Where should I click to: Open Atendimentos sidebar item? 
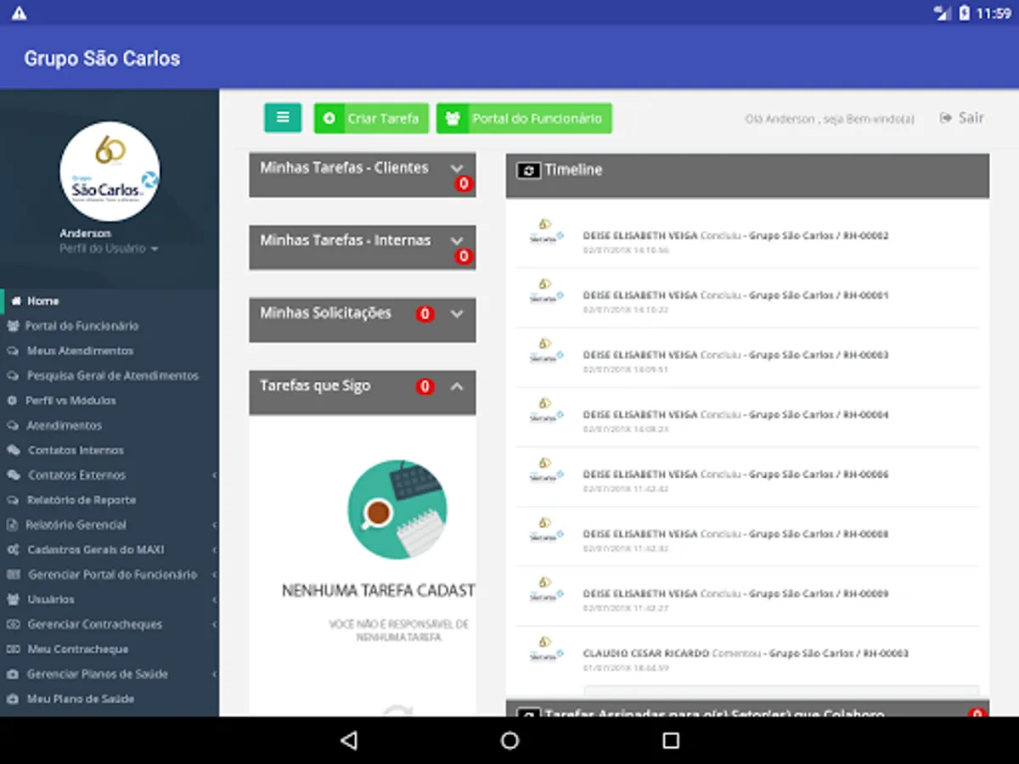point(110,425)
